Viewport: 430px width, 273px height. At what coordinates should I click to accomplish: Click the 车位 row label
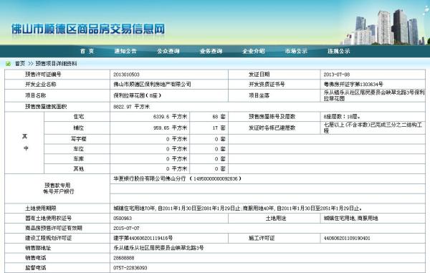pyautogui.click(x=78, y=149)
